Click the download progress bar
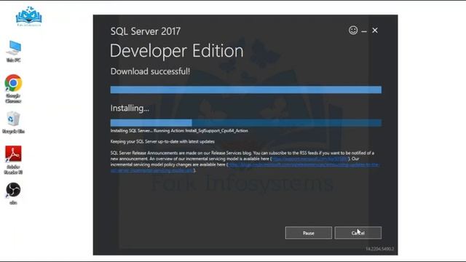 click(x=246, y=90)
